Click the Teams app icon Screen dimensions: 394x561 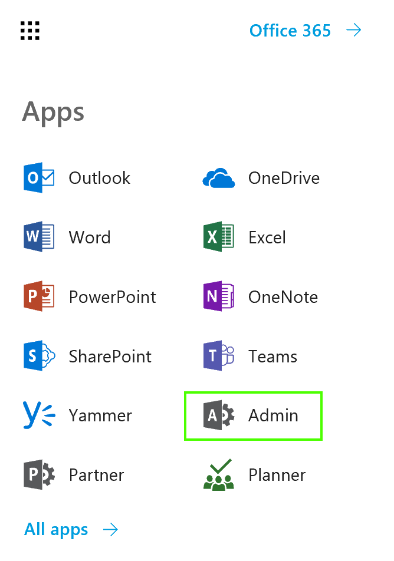218,356
